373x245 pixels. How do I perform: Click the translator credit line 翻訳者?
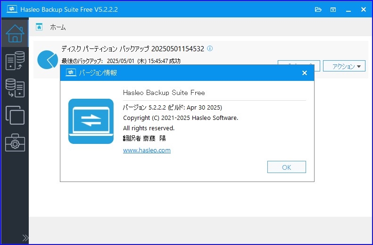tap(144, 138)
